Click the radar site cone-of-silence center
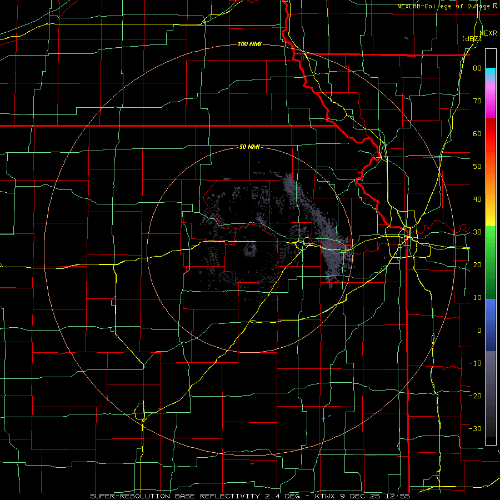Viewport: 500px width, 500px height. 249,249
